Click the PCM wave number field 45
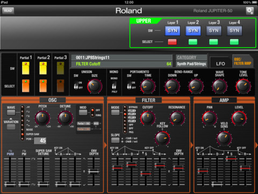The image size is (258, 194). point(40,141)
